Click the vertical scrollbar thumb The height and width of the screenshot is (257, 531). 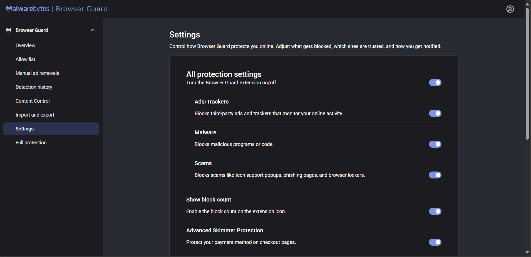(x=527, y=74)
